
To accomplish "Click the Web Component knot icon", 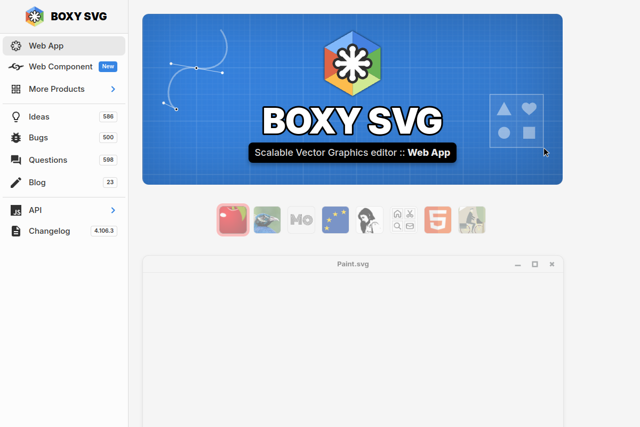I will pyautogui.click(x=16, y=67).
